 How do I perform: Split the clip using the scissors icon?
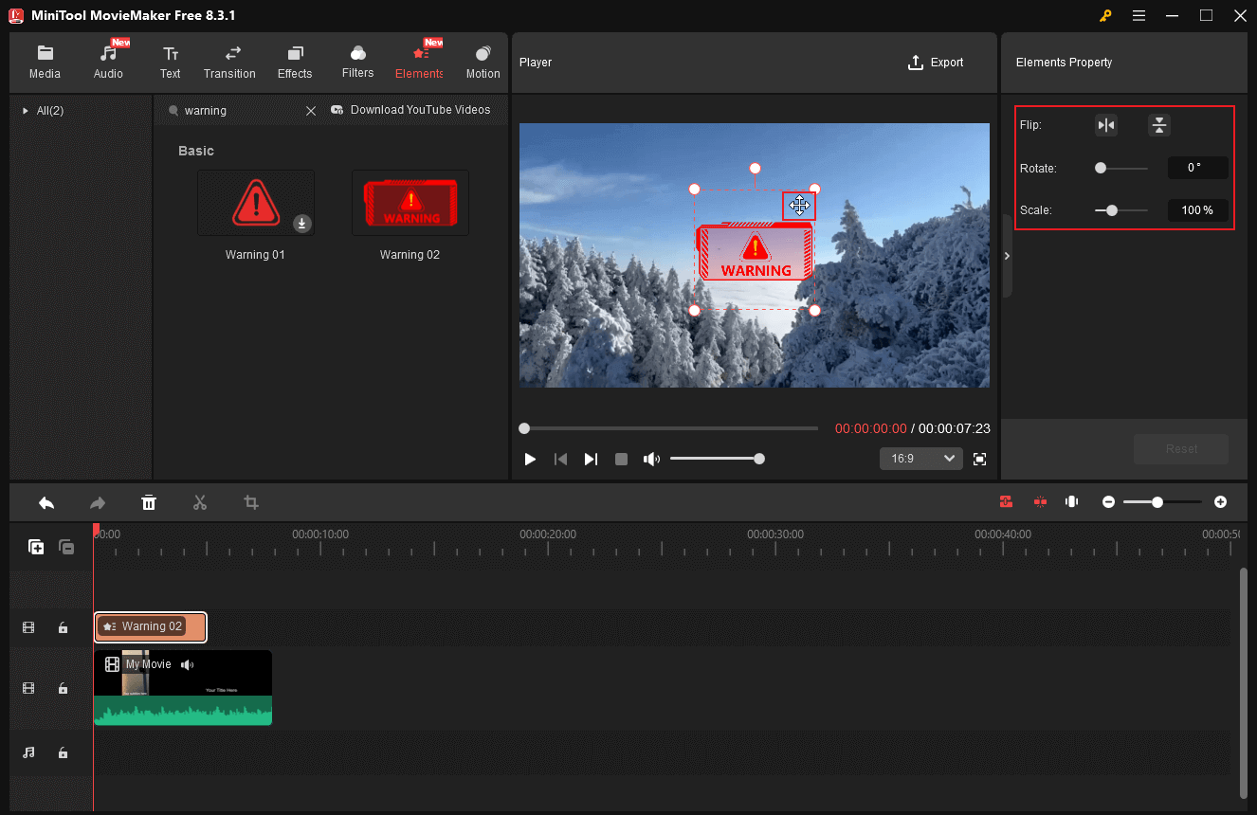[x=200, y=502]
